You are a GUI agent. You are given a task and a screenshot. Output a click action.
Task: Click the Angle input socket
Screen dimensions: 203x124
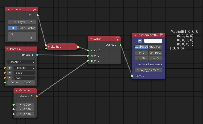click(x=5, y=83)
